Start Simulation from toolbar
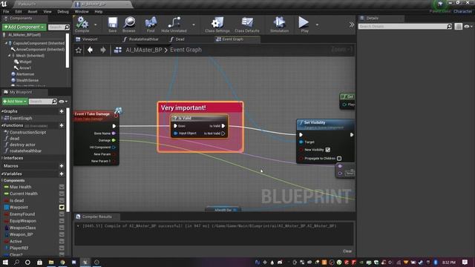The image size is (475, 267). click(279, 24)
